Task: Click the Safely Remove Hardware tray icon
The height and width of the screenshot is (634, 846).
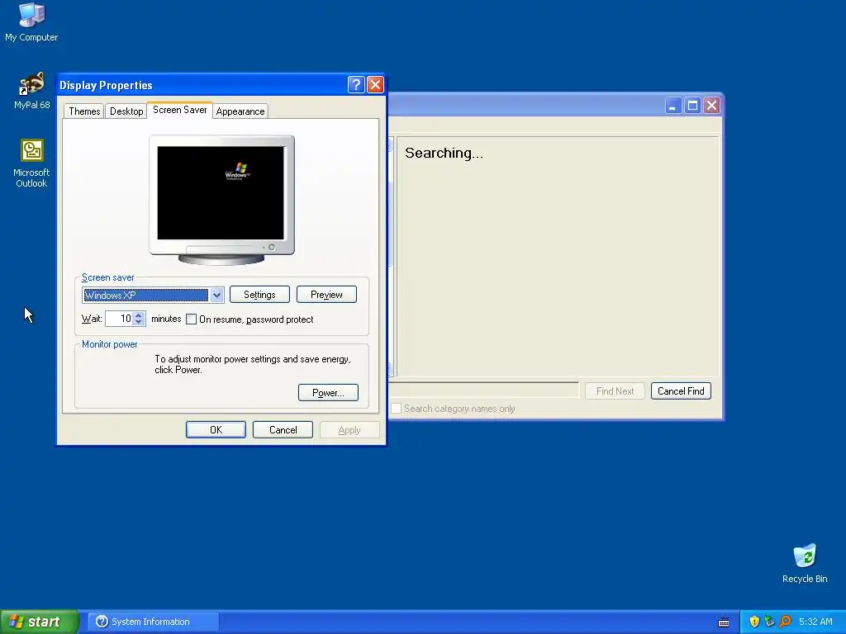Action: (x=769, y=622)
